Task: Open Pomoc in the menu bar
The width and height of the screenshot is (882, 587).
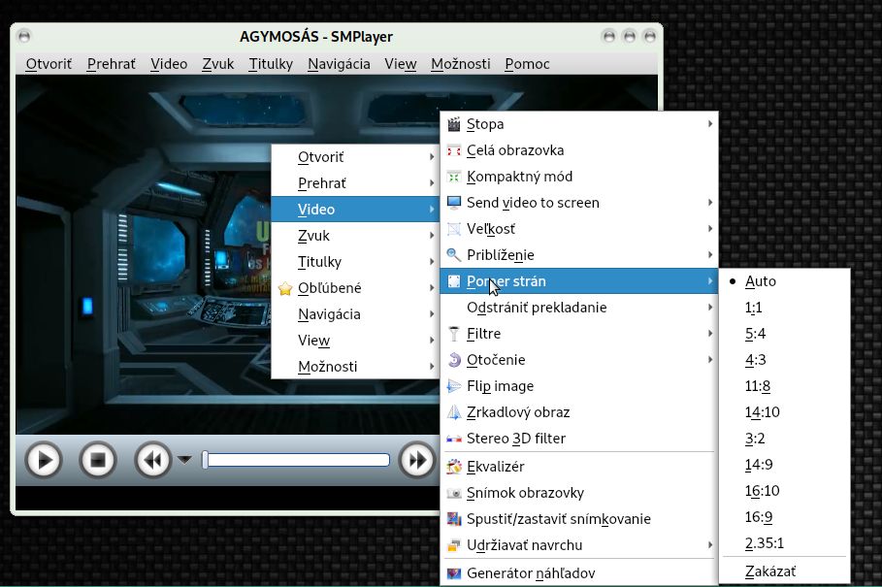Action: (527, 64)
